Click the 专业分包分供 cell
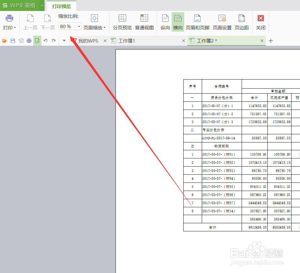The width and height of the screenshot is (300, 273). click(222, 130)
